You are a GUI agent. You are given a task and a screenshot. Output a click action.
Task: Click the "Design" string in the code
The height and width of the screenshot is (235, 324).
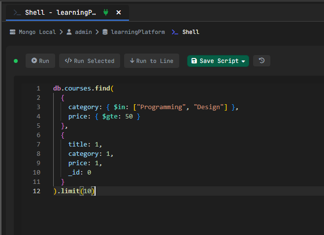click(x=209, y=107)
